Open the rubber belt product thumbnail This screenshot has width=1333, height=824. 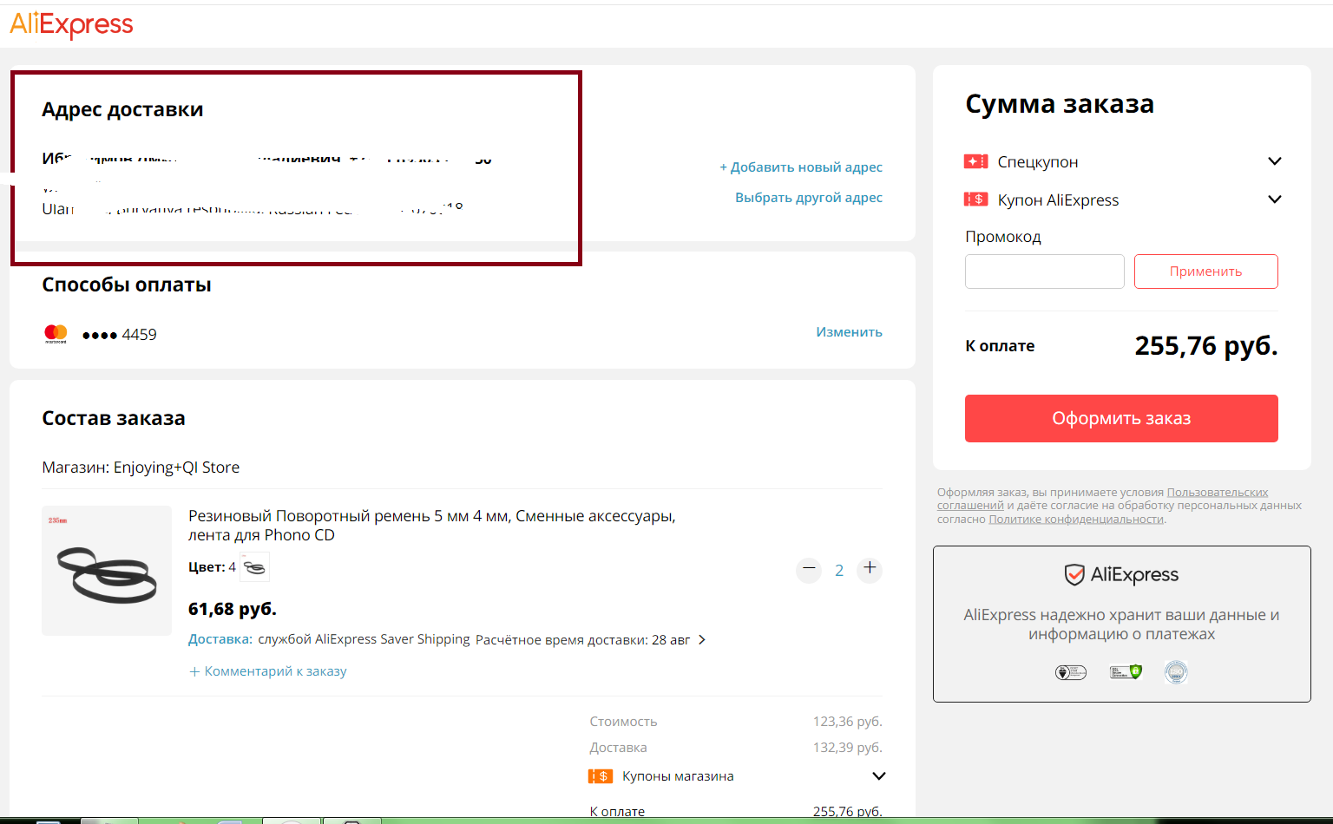pos(107,571)
